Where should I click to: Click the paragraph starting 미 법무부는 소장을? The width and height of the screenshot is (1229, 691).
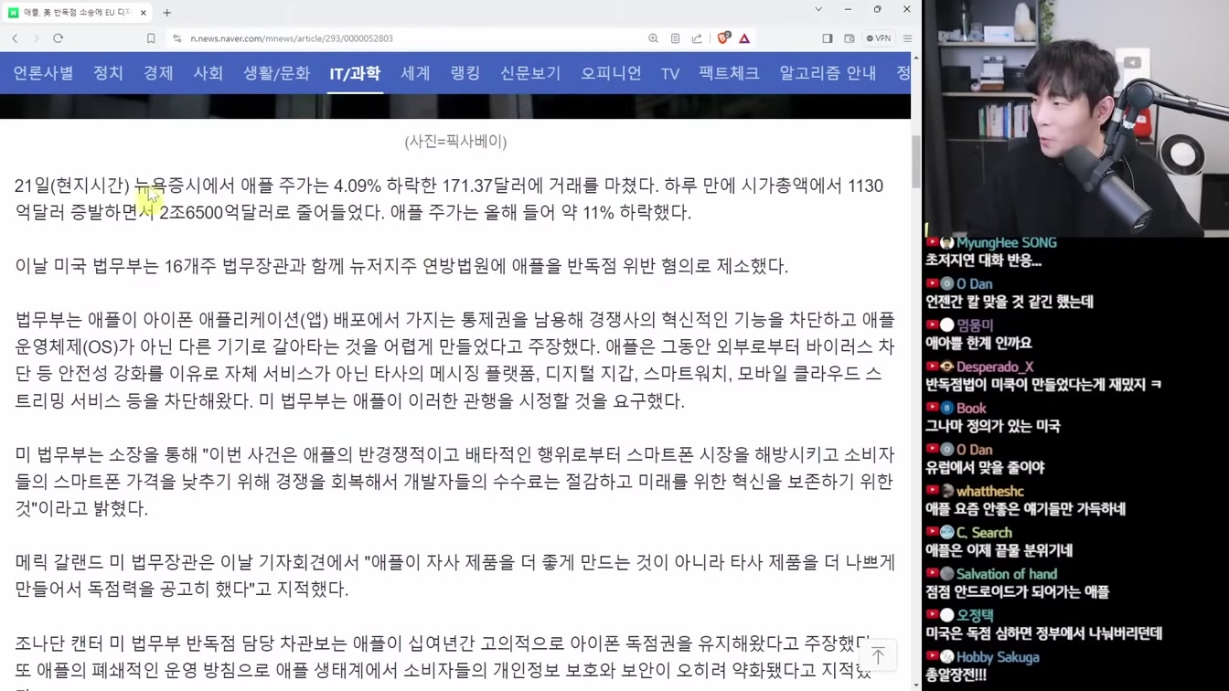pyautogui.click(x=454, y=481)
